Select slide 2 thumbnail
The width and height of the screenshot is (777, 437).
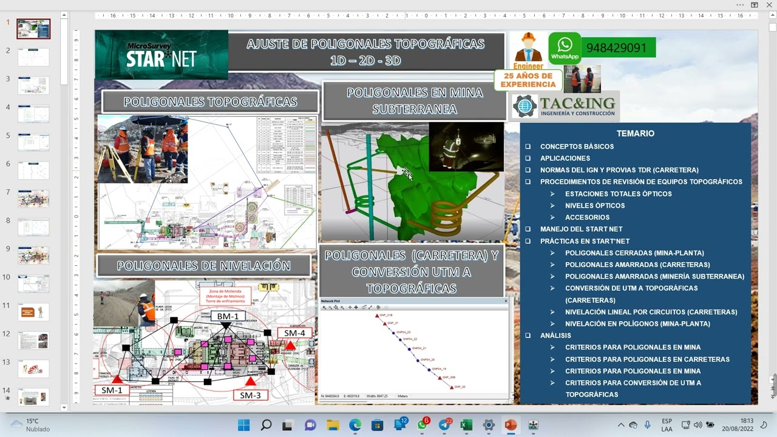point(33,57)
